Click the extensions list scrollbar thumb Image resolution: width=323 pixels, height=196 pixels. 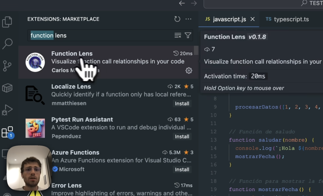tap(196, 50)
